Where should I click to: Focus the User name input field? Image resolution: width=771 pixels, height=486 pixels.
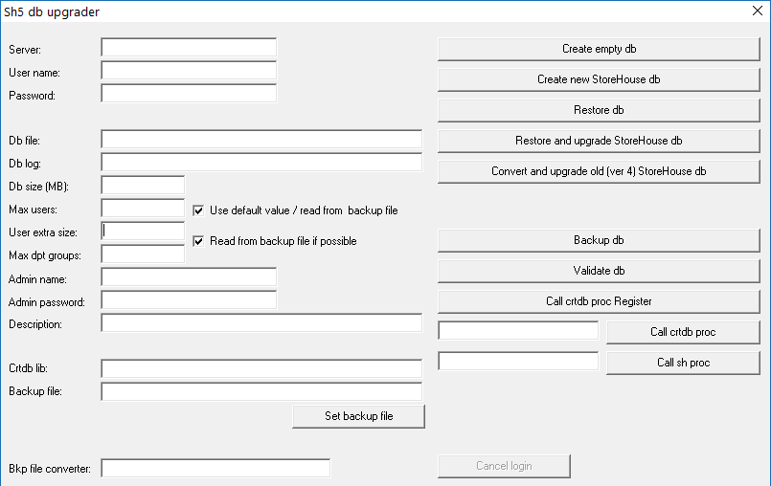(189, 70)
